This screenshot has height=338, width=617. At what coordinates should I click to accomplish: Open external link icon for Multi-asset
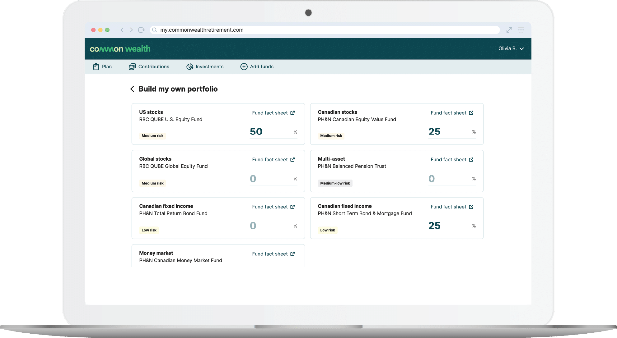pos(471,160)
